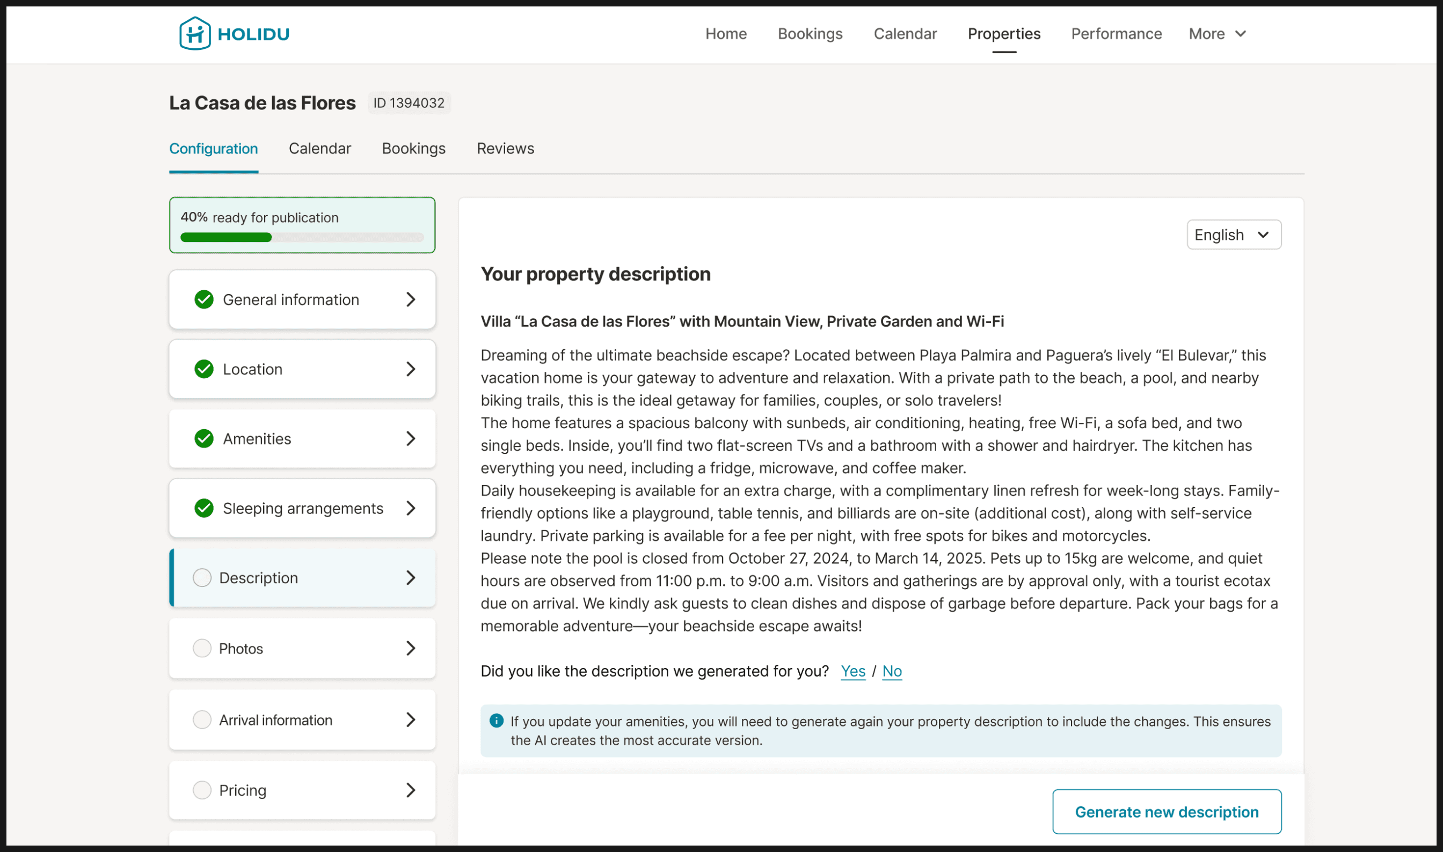This screenshot has width=1443, height=852.
Task: Click the Yes feedback link
Action: point(852,671)
